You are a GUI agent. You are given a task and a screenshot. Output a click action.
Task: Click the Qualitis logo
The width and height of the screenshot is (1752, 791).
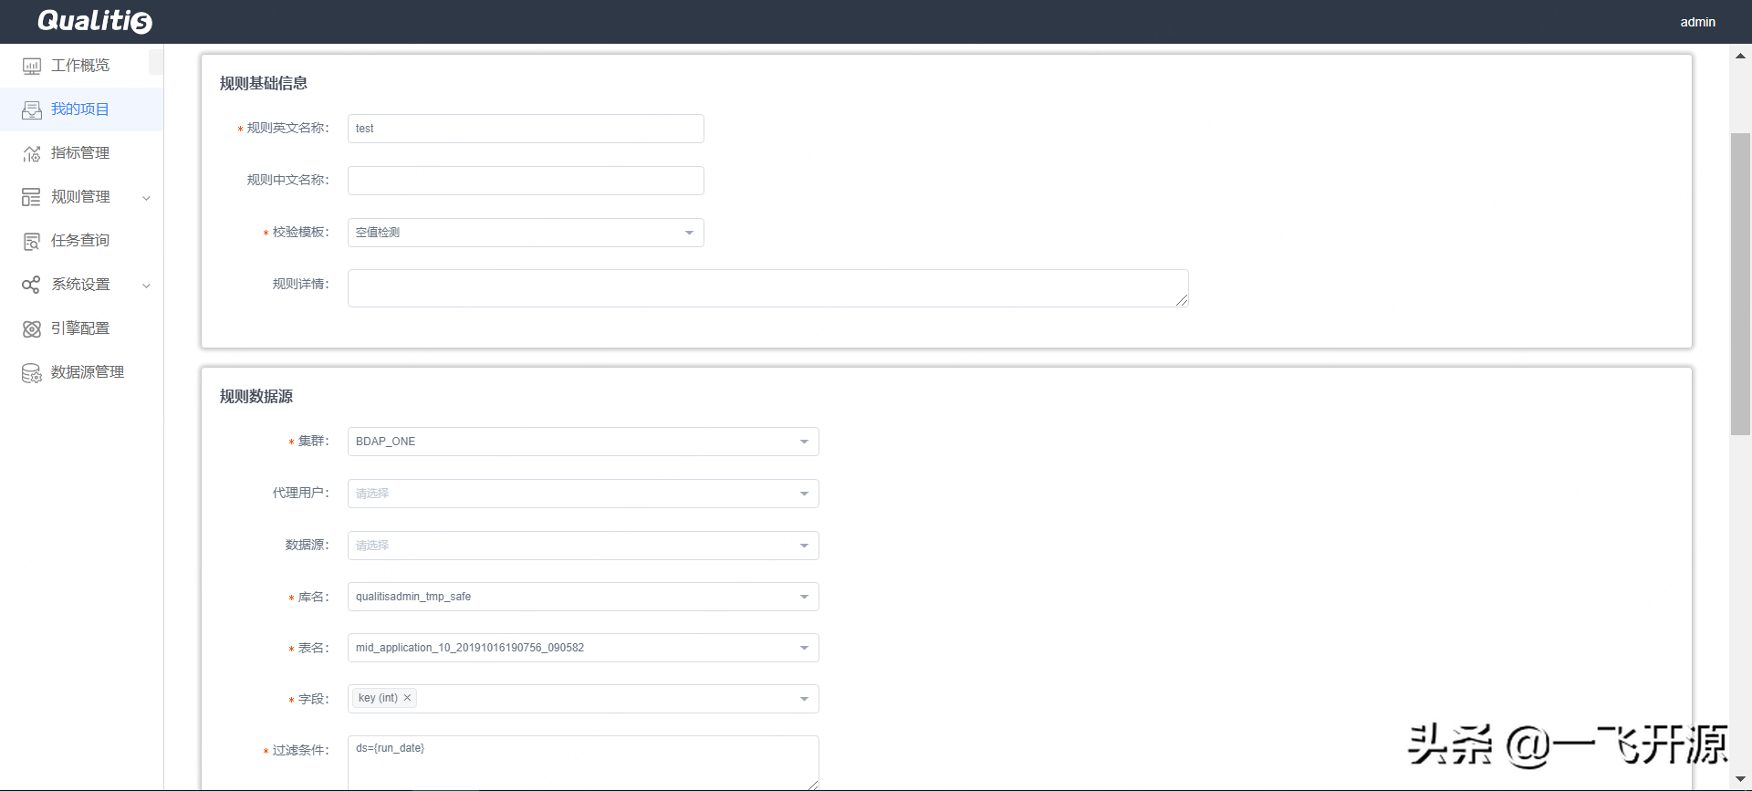[x=95, y=21]
